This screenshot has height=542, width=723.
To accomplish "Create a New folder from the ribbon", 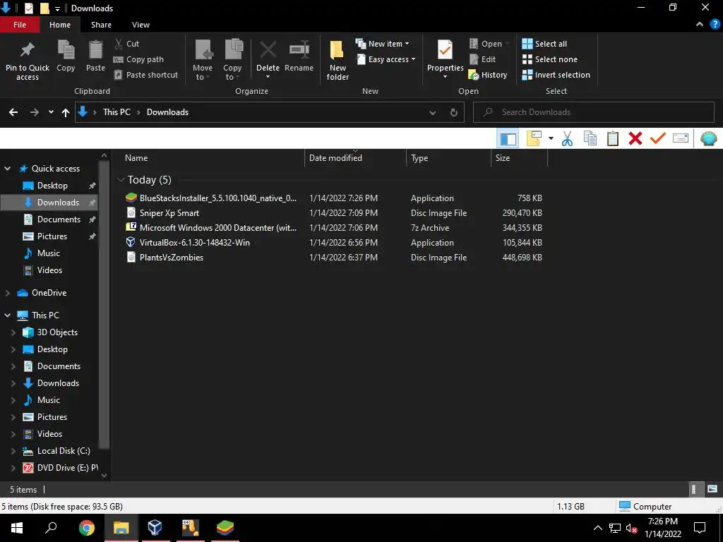I will [x=337, y=60].
